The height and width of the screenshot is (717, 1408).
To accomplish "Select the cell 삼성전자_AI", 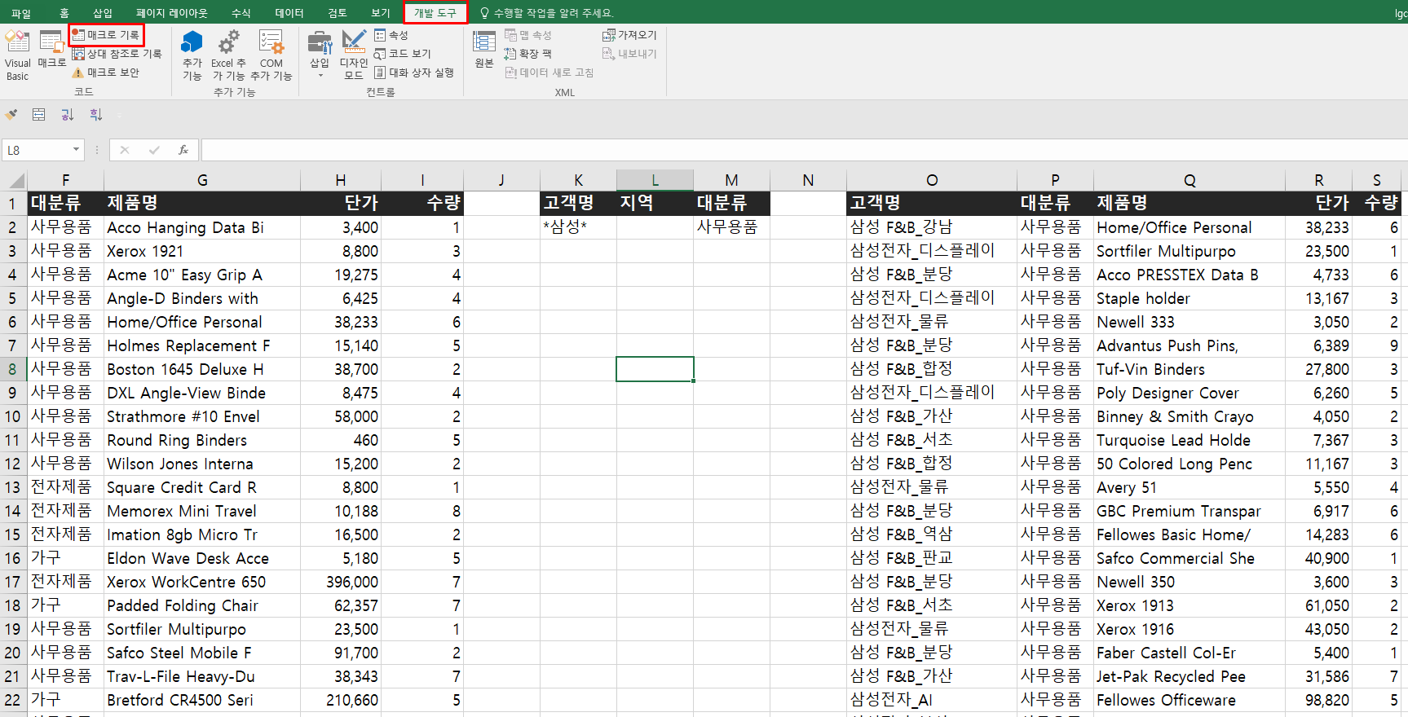I will click(932, 700).
